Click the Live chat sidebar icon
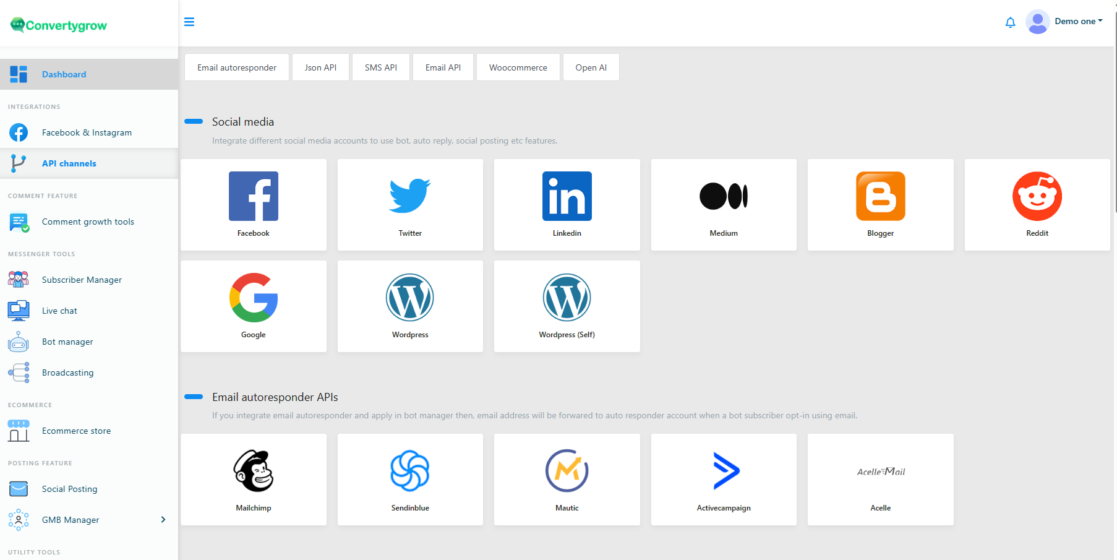The width and height of the screenshot is (1117, 560). (19, 311)
